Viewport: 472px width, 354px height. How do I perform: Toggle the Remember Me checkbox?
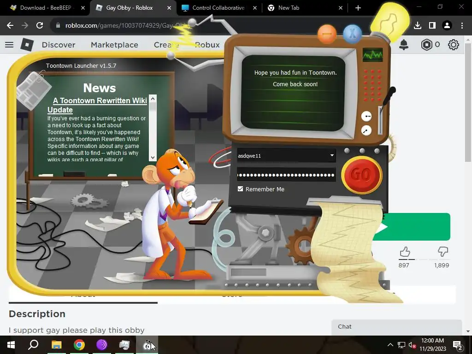tap(240, 189)
